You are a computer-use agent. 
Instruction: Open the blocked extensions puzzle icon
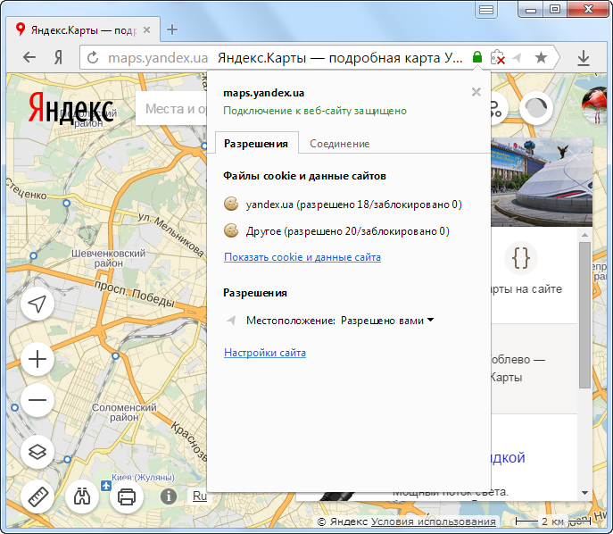tap(497, 57)
